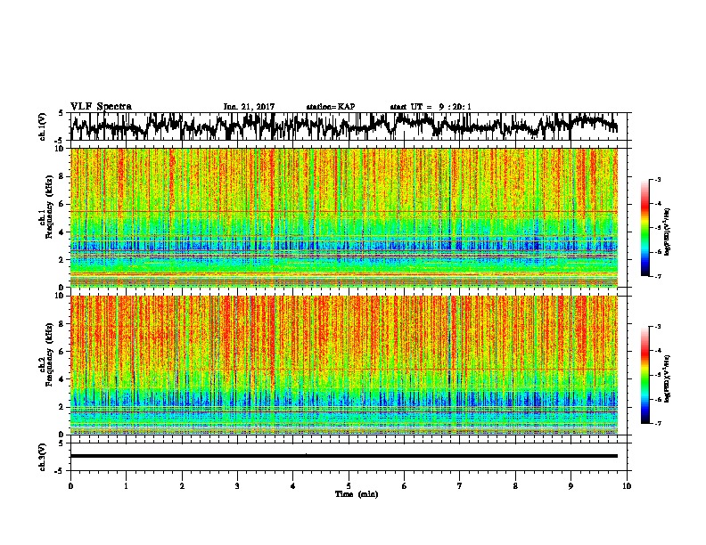Click the -7 label on ch.2 color bar

(x=658, y=423)
